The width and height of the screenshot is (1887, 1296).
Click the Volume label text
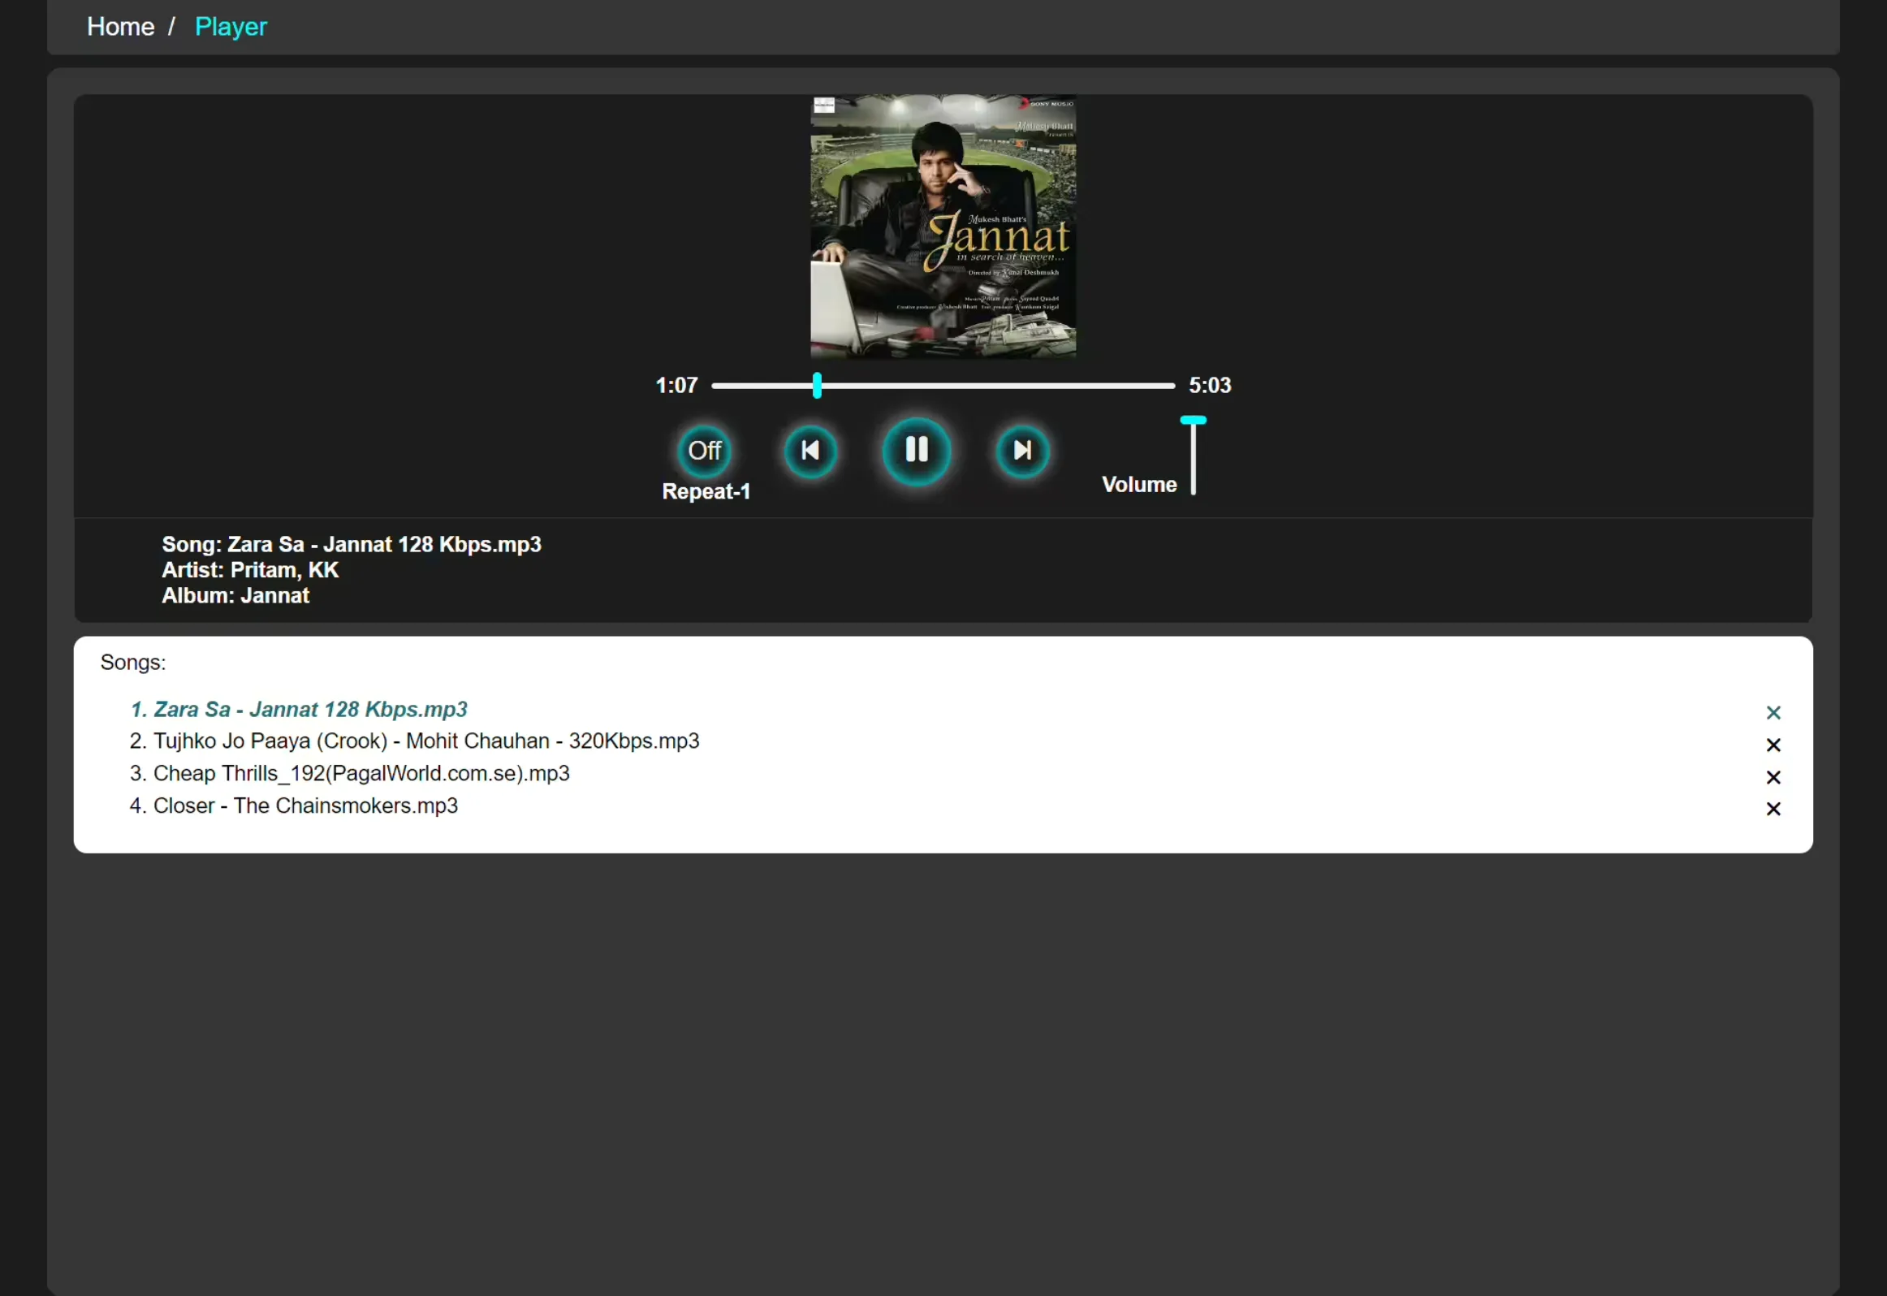(1138, 485)
